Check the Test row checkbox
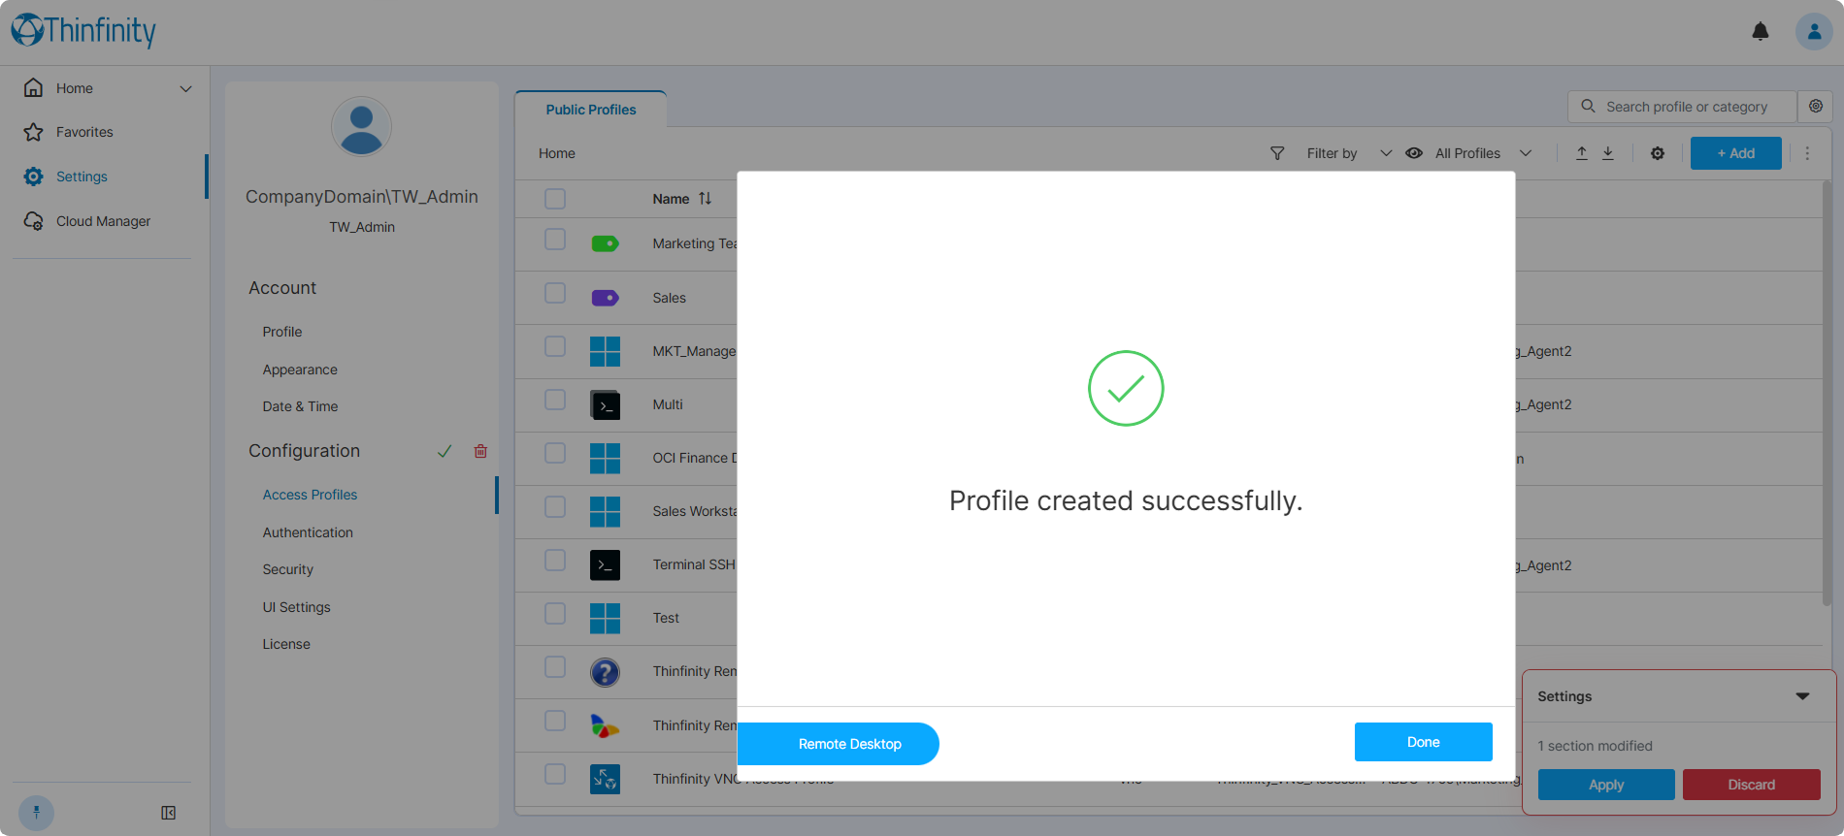 (x=555, y=614)
